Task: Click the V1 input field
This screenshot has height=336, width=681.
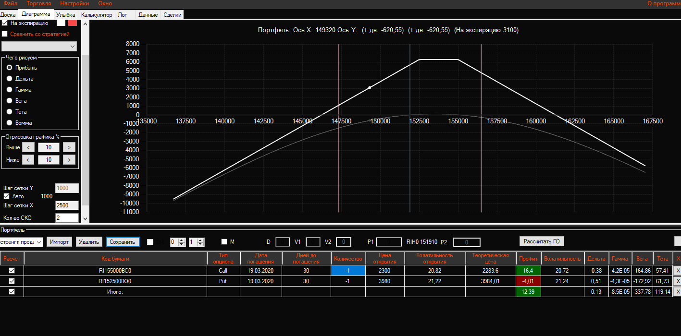Action: (x=313, y=242)
